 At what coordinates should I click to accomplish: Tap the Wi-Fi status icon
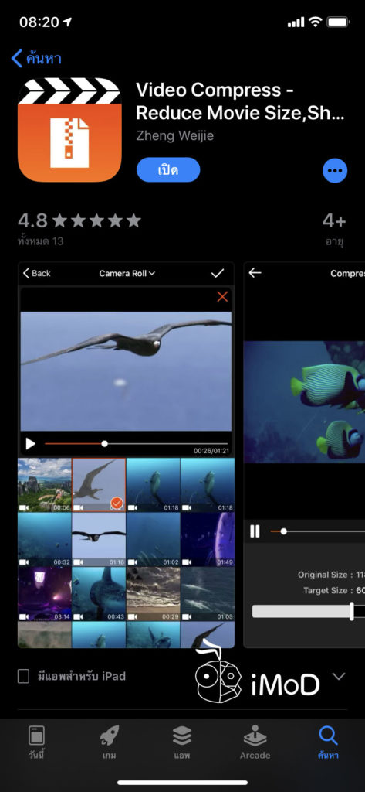pos(315,22)
